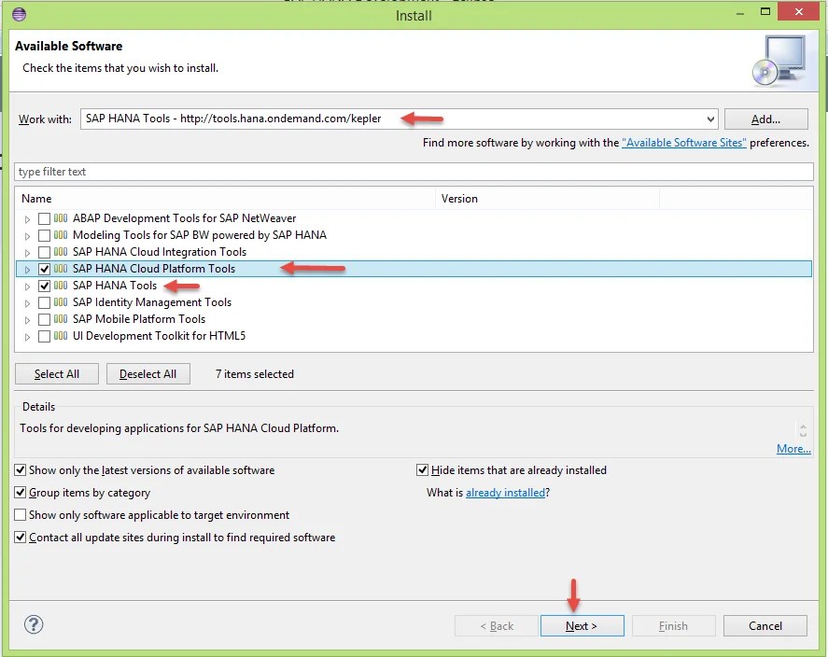Click category icon beside UI Development Toolkit for HTML5

(61, 336)
